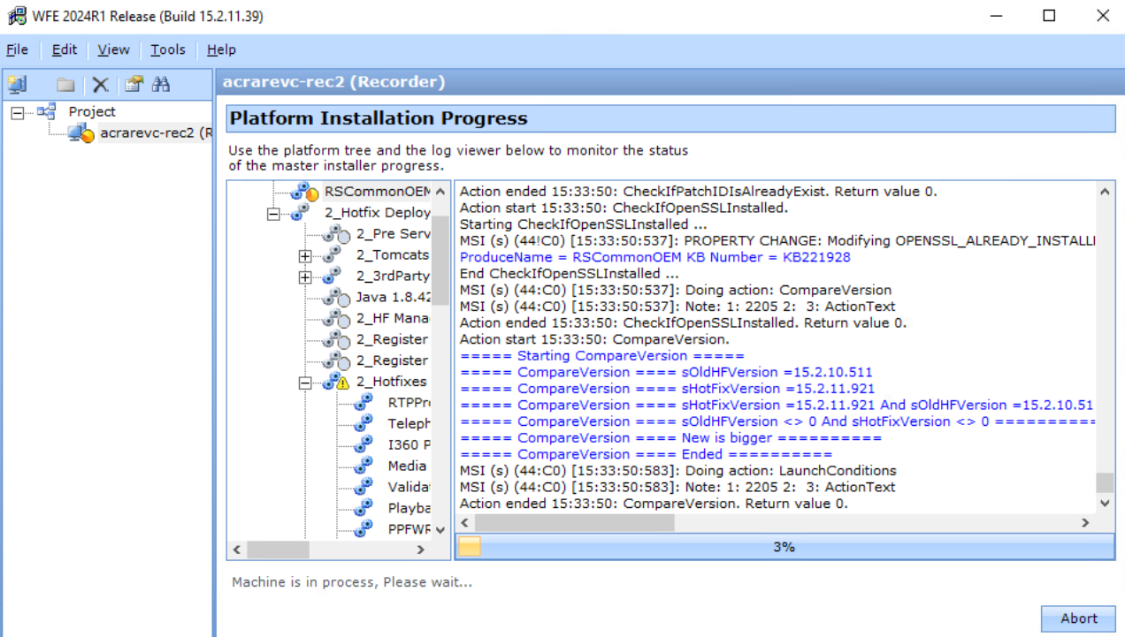1125x637 pixels.
Task: Open the Tools menu
Action: coord(167,49)
